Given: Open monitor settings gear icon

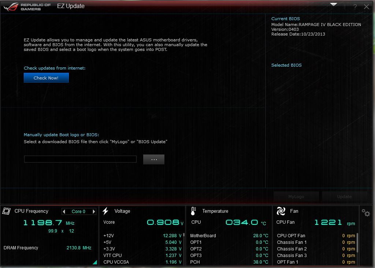Looking at the screenshot, I should [366, 212].
